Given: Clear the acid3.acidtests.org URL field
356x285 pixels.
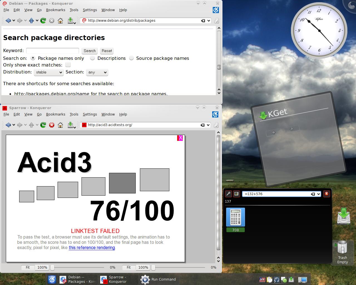Looking at the screenshot, I should click(202, 125).
